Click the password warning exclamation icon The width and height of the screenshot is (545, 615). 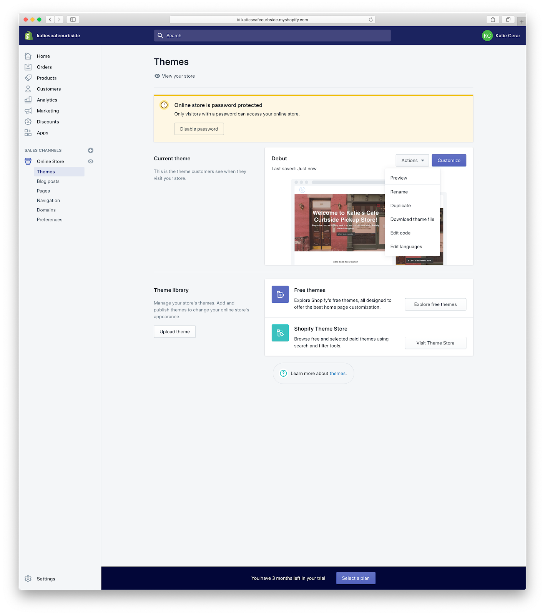[x=164, y=105]
